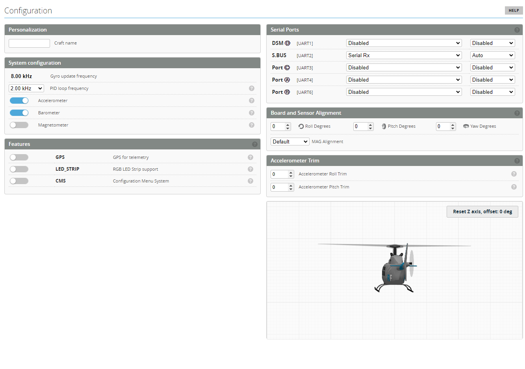
Task: Click the HELP button
Action: click(x=514, y=11)
